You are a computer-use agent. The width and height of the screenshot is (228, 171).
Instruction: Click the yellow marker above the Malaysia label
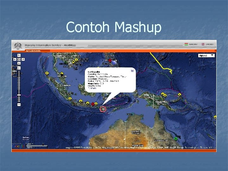[x=62, y=73]
